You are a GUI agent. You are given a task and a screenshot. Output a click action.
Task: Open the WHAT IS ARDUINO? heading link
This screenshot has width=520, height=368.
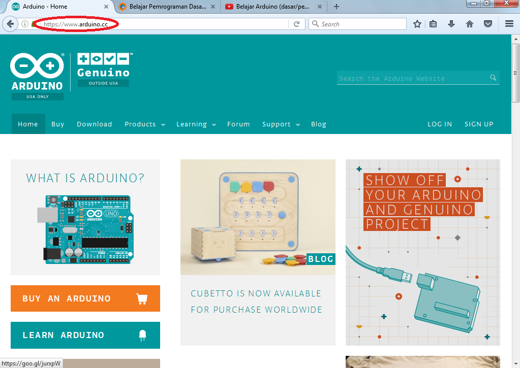(x=85, y=178)
